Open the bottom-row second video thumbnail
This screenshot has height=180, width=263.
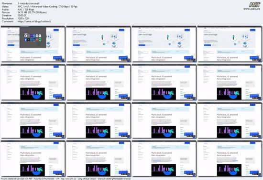[x=99, y=159]
